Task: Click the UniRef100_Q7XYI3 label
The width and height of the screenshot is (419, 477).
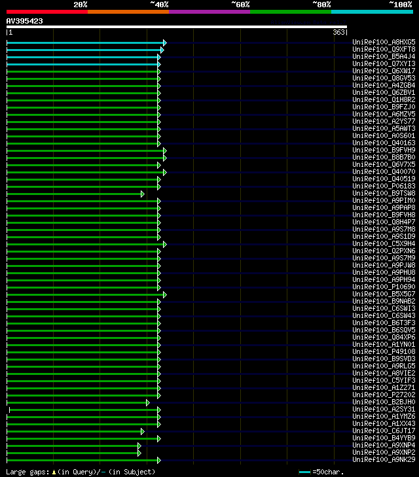Action: tap(384, 63)
